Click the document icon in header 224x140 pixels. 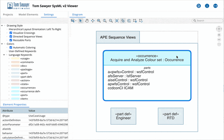pyautogui.click(x=199, y=6)
